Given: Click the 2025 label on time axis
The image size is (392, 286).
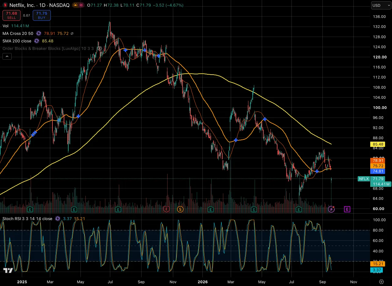Looking at the screenshot, I should coord(22,282).
